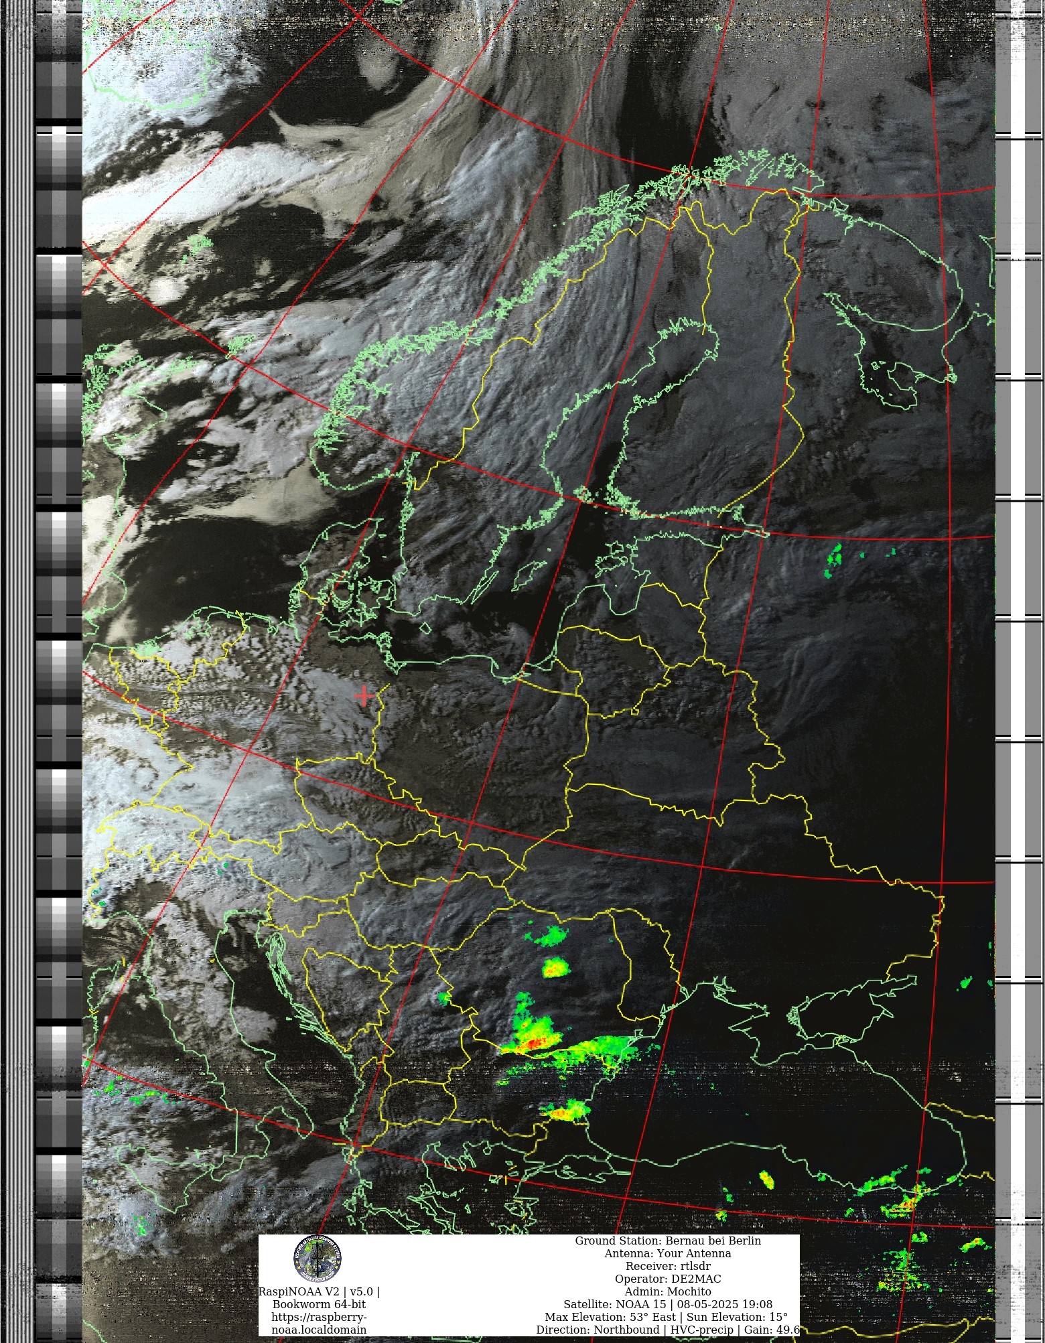This screenshot has height=1343, width=1045.
Task: Open the https://raspberry-noaa.localdomain URL text
Action: tap(319, 1323)
